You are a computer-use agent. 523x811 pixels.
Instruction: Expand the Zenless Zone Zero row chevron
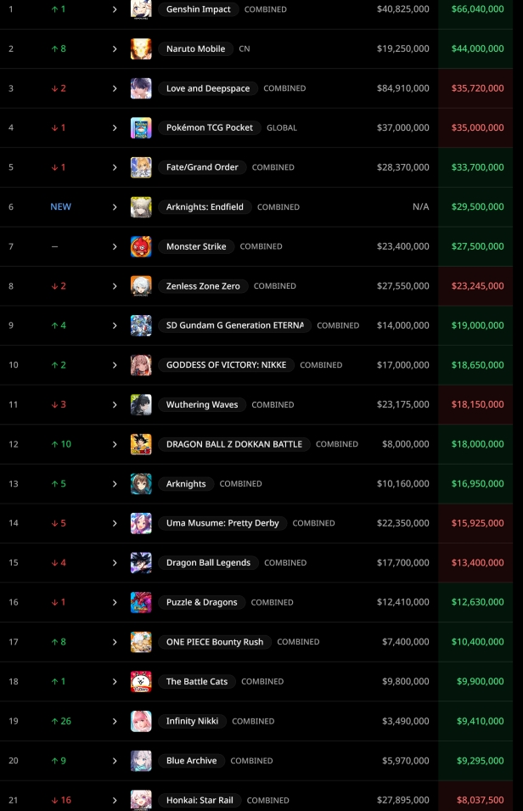[115, 286]
